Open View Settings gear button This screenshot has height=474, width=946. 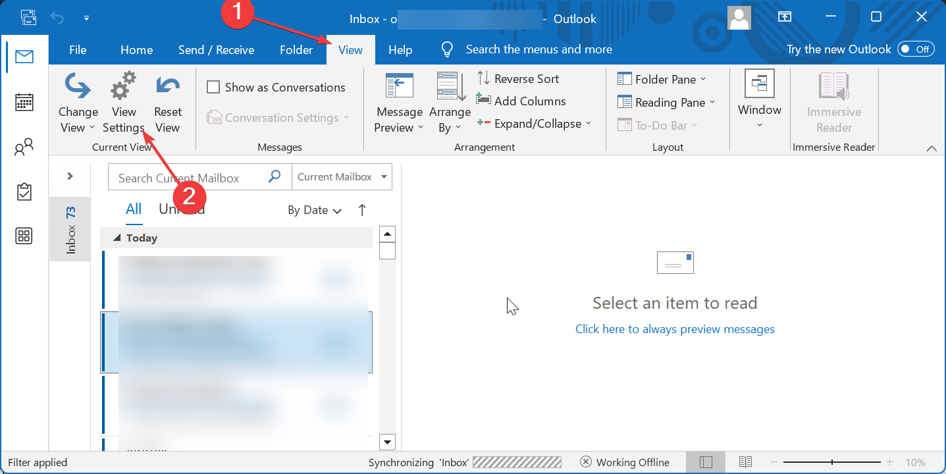click(x=124, y=103)
